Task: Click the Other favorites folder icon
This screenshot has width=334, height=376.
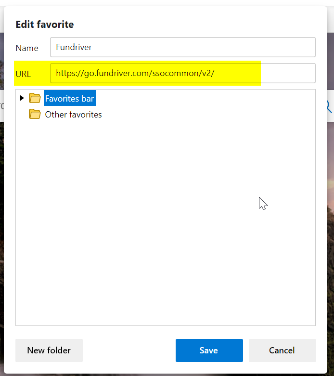Action: 35,114
